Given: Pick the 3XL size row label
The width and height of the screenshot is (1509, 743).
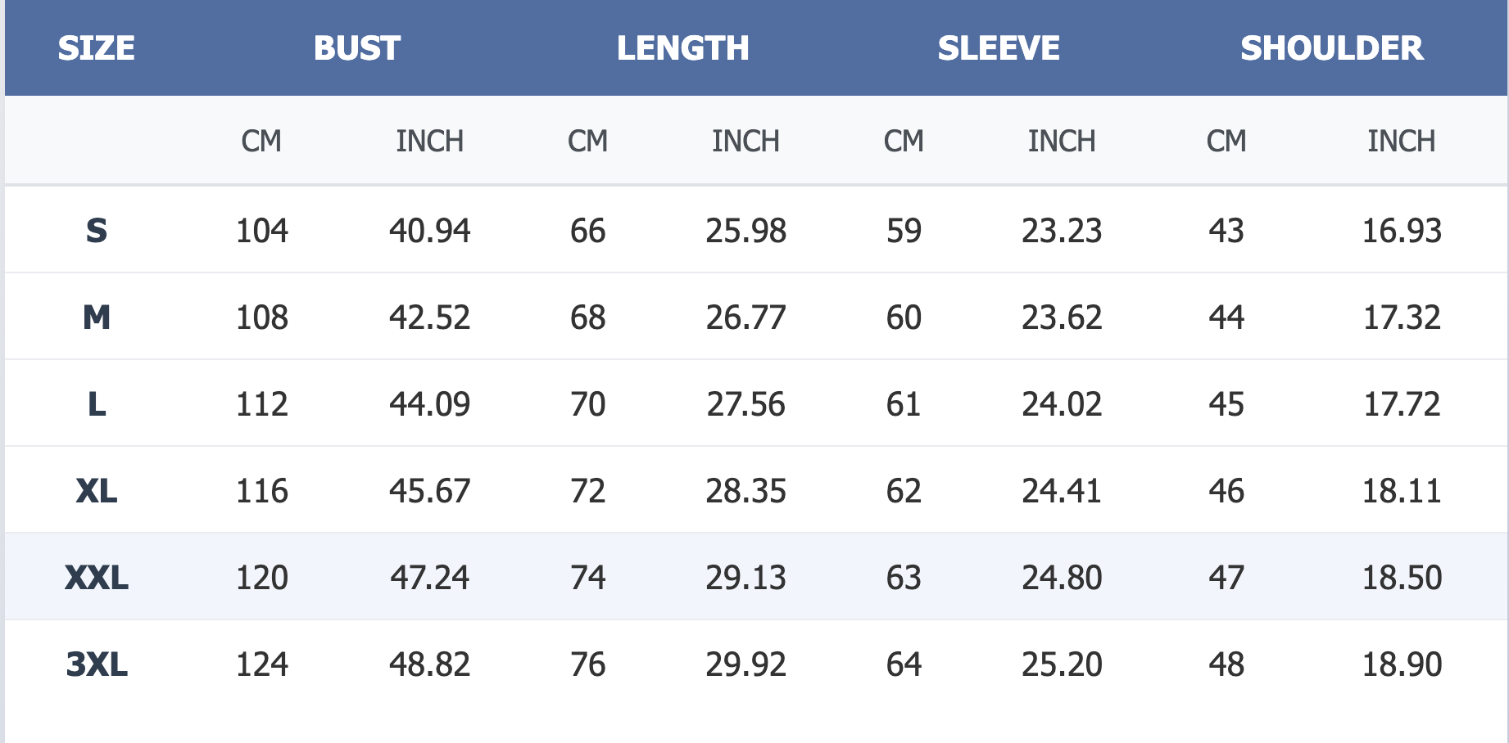Looking at the screenshot, I should pos(97,664).
